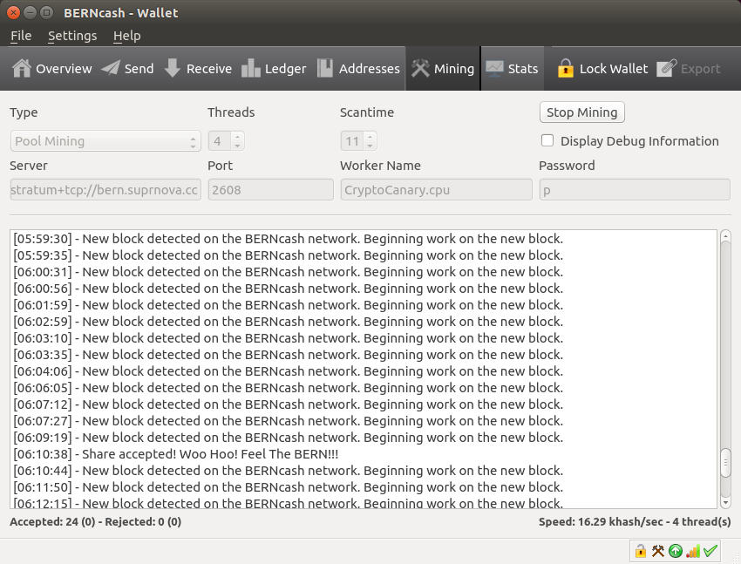Click the Speed khash/sec status text
The width and height of the screenshot is (741, 564).
click(635, 521)
